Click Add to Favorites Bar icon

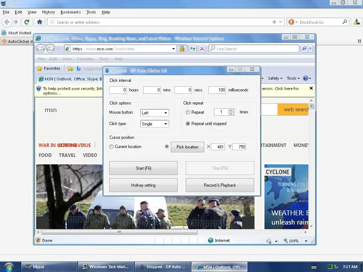pyautogui.click(x=70, y=68)
